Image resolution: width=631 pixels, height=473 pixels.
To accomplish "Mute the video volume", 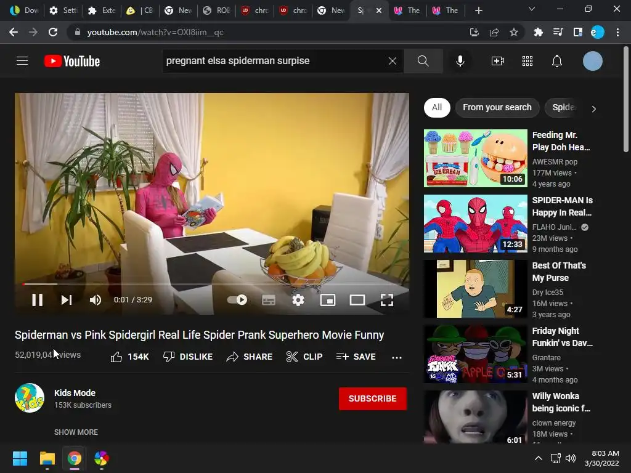I will point(96,300).
